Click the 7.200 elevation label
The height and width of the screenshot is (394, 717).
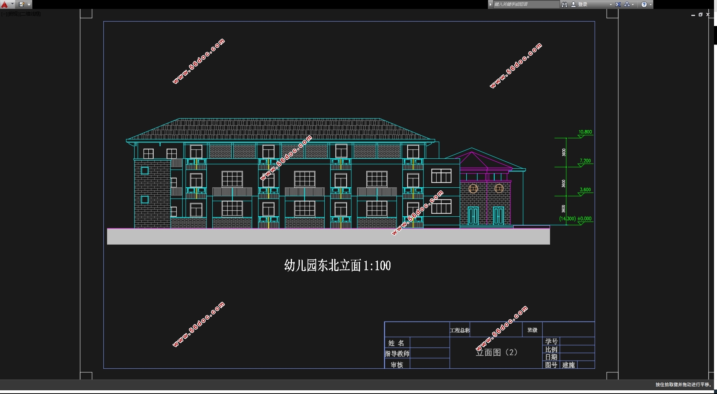585,161
